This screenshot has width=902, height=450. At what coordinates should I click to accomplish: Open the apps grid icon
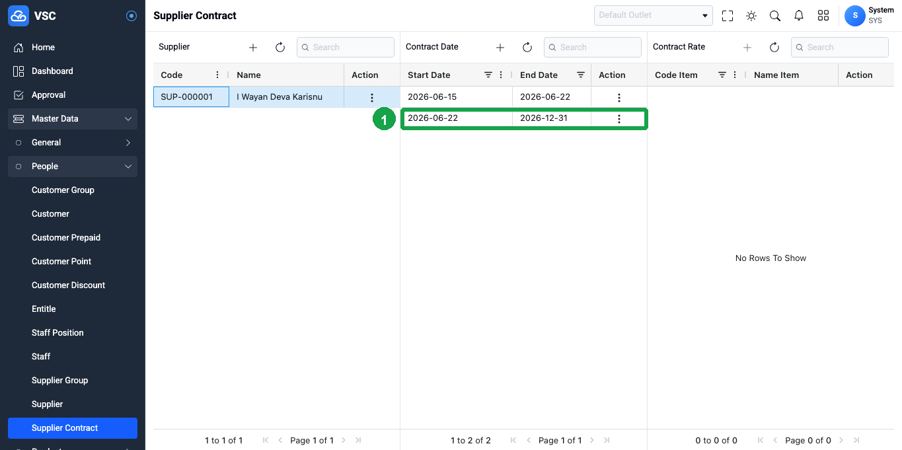[823, 16]
